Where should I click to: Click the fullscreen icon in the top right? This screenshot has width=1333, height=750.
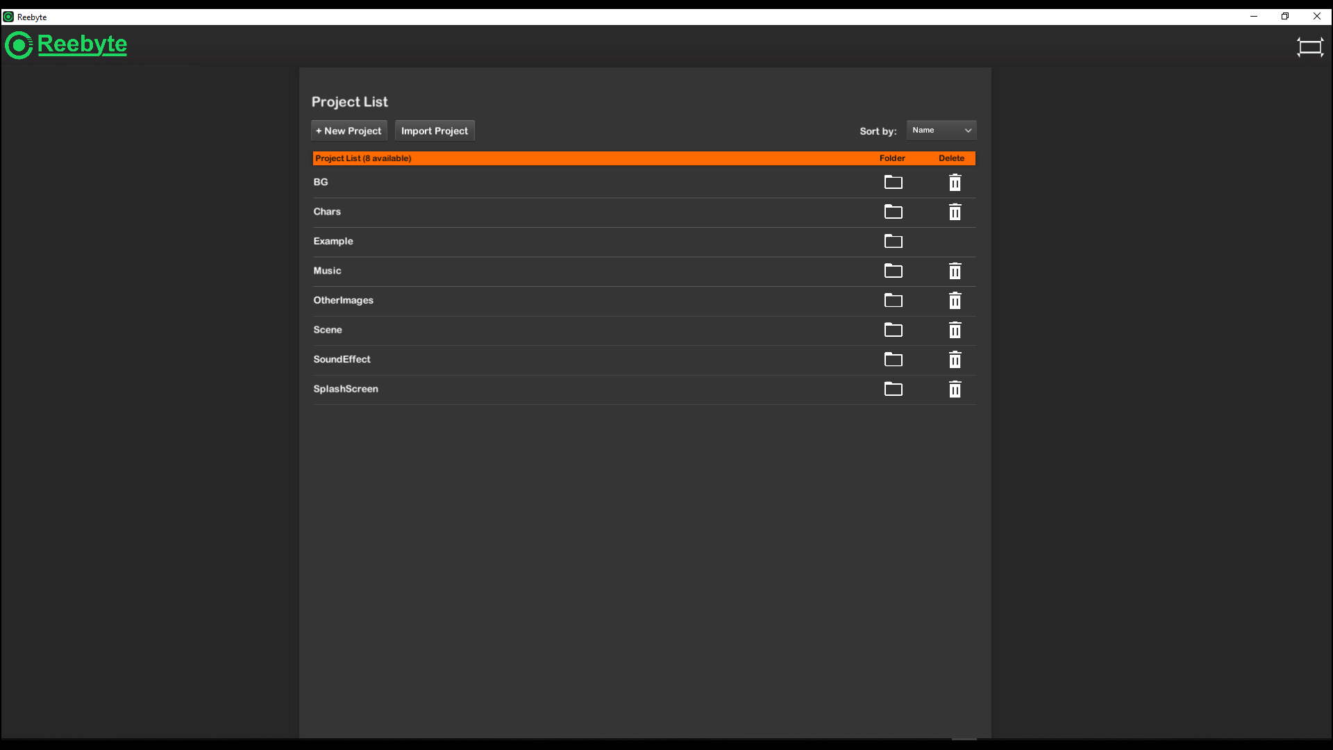[x=1310, y=47]
